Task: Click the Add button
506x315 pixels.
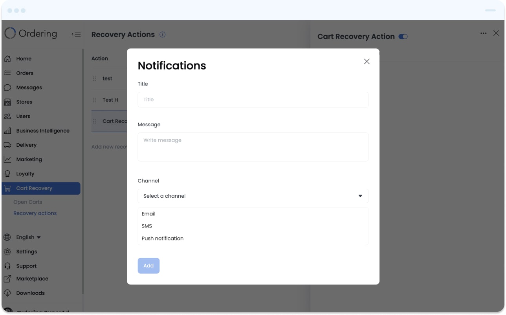Action: pos(148,266)
